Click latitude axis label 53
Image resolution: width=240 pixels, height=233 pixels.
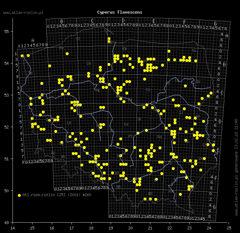[x=6, y=95]
